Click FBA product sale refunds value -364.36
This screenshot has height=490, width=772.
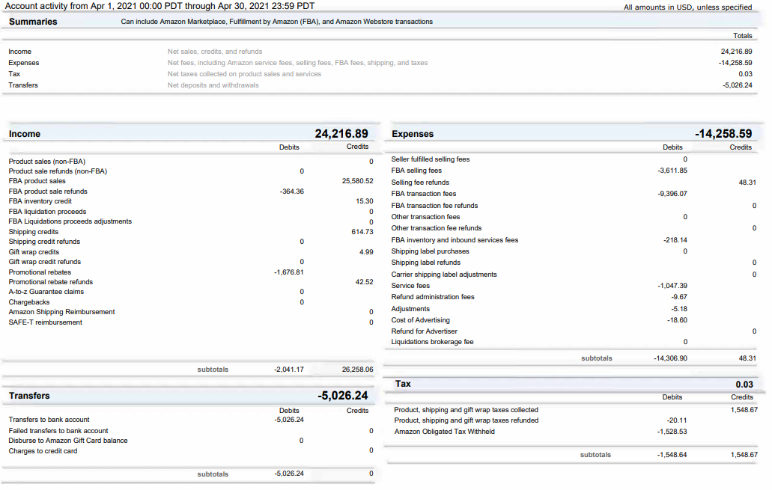(292, 192)
